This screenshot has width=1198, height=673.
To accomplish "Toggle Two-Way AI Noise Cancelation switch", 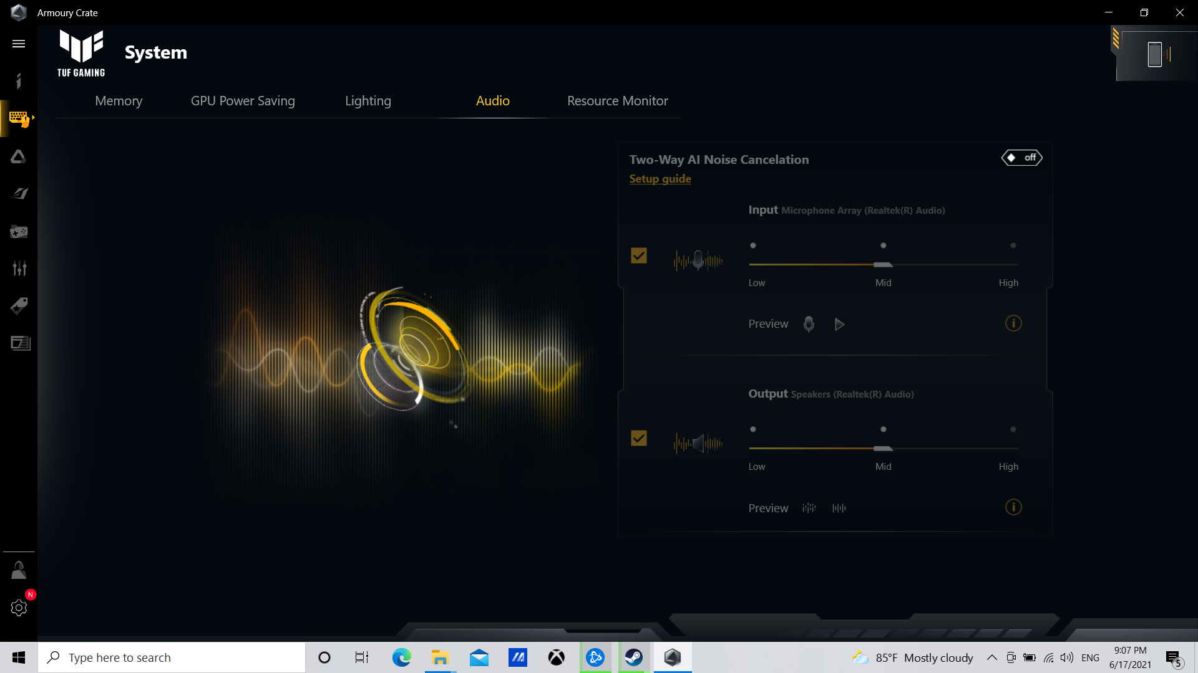I will click(1022, 158).
